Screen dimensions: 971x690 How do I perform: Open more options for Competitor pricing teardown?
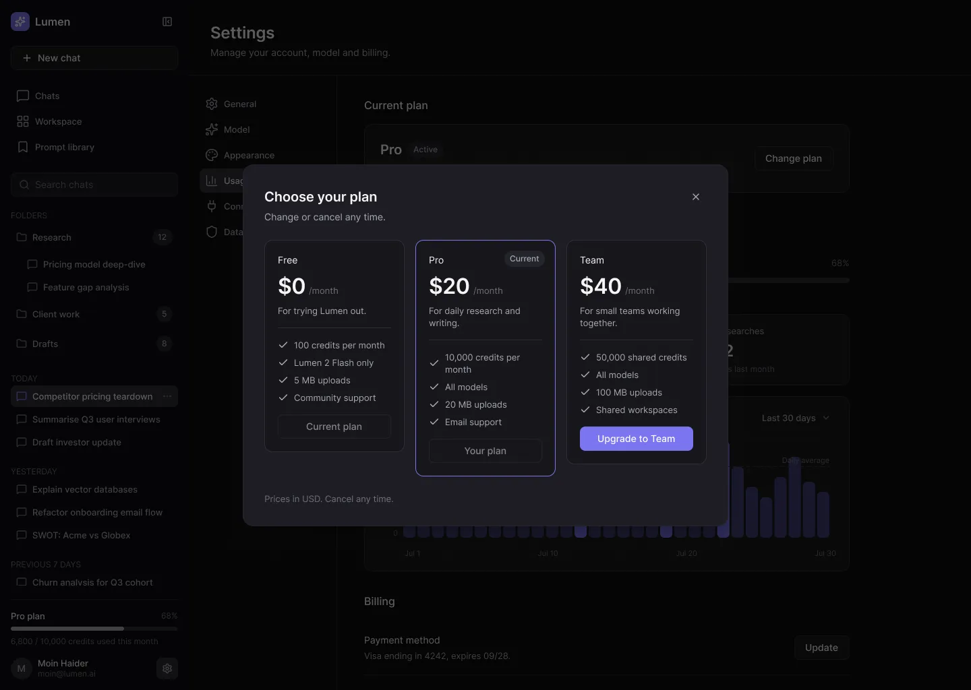click(x=167, y=396)
